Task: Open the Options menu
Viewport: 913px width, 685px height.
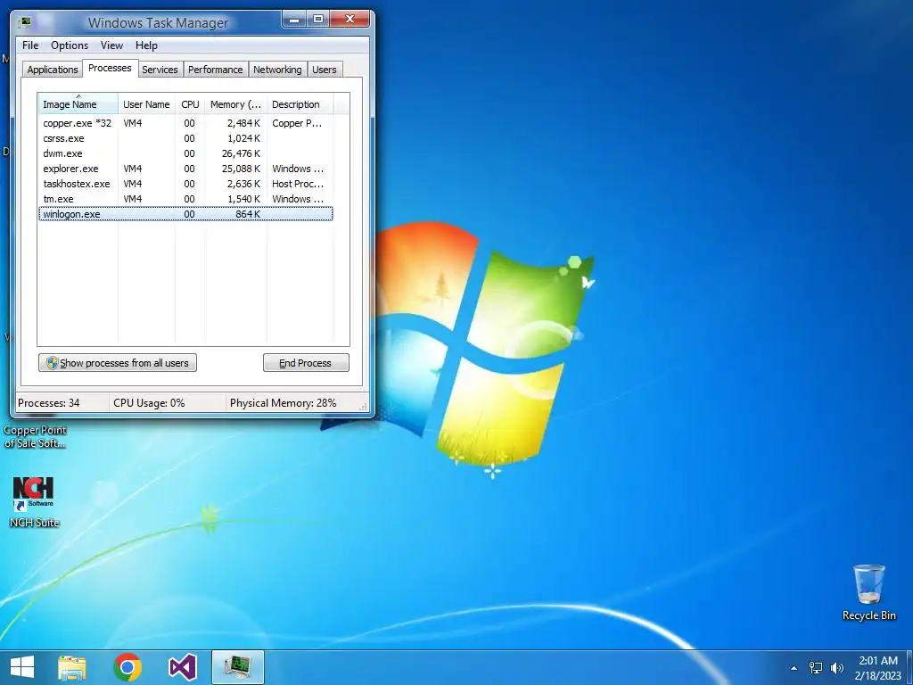Action: point(70,45)
